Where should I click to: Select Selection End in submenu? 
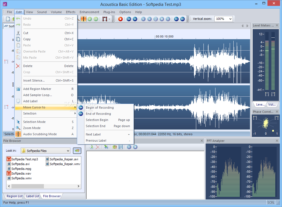coord(105,126)
